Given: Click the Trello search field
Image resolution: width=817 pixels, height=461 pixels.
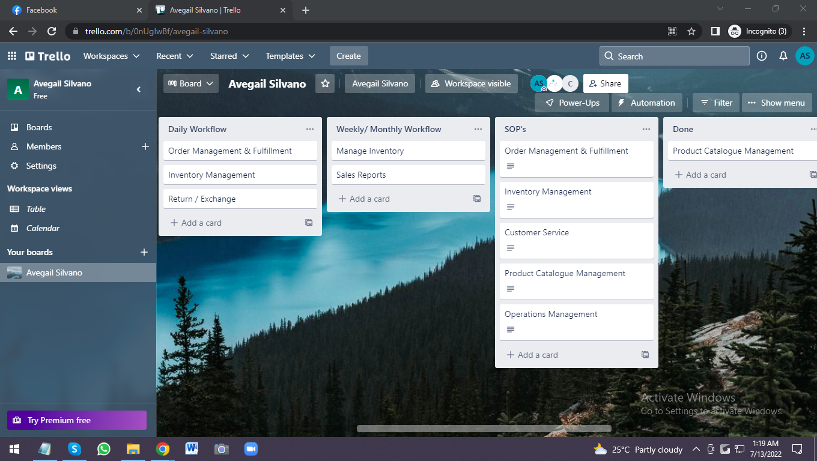Looking at the screenshot, I should [x=674, y=56].
